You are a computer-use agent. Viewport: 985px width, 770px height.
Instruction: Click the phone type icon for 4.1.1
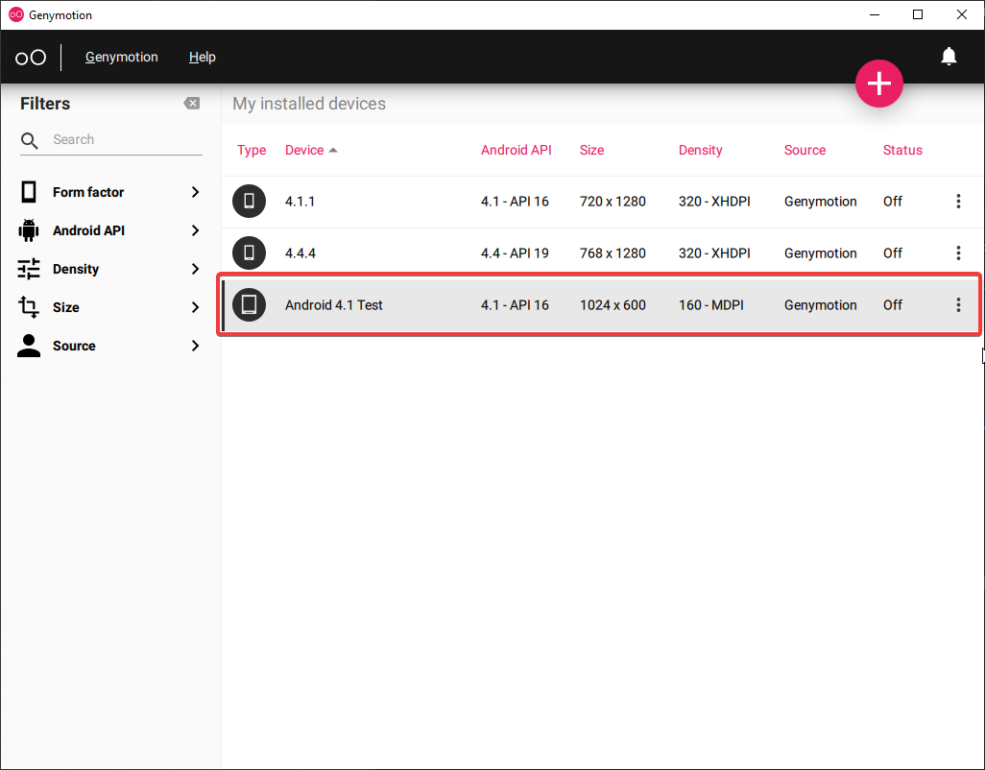pos(250,201)
